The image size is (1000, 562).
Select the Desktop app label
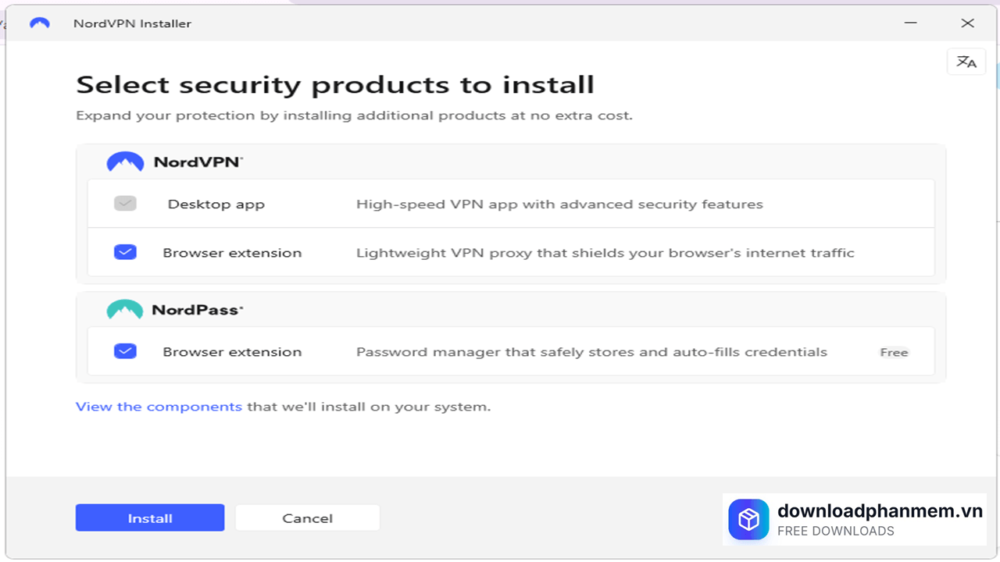tap(216, 205)
